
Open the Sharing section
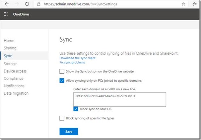click(x=10, y=48)
